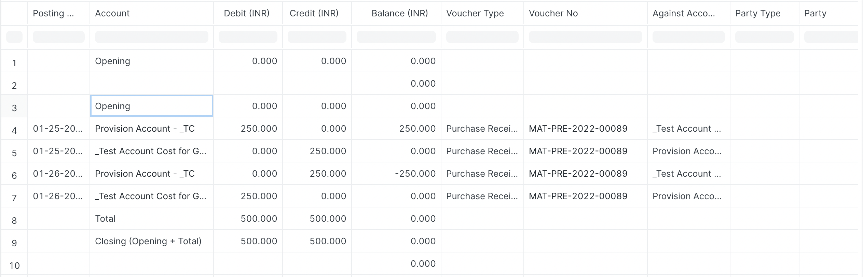Click the Credit (INR) column header

(314, 13)
